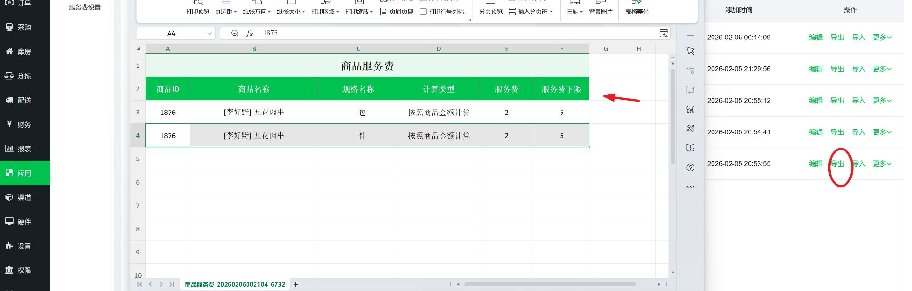Open the 纸张大小 dropdown
Image resolution: width=912 pixels, height=291 pixels.
coord(291,11)
